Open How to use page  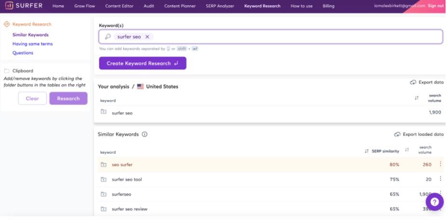click(x=301, y=6)
